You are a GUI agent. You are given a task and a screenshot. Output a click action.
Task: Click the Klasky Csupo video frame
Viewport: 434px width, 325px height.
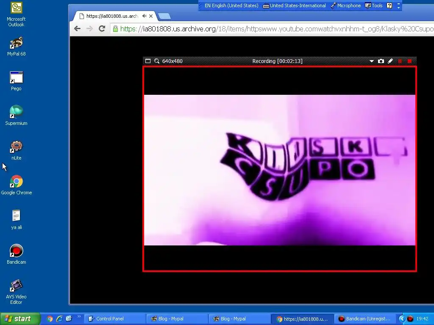(280, 170)
